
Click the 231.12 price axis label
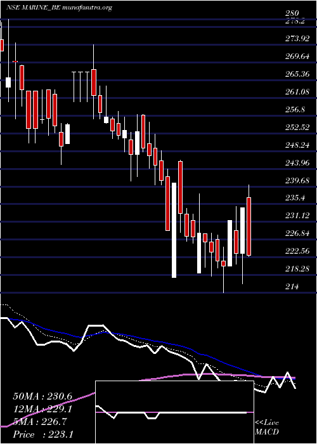point(297,216)
